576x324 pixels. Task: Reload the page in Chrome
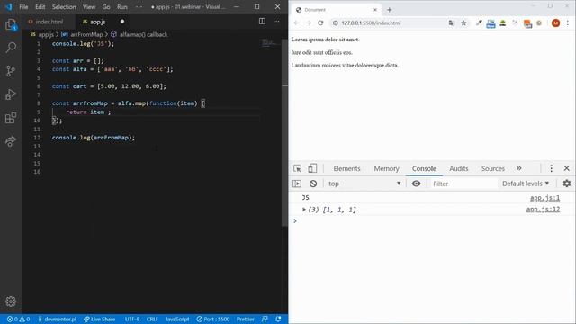point(320,22)
